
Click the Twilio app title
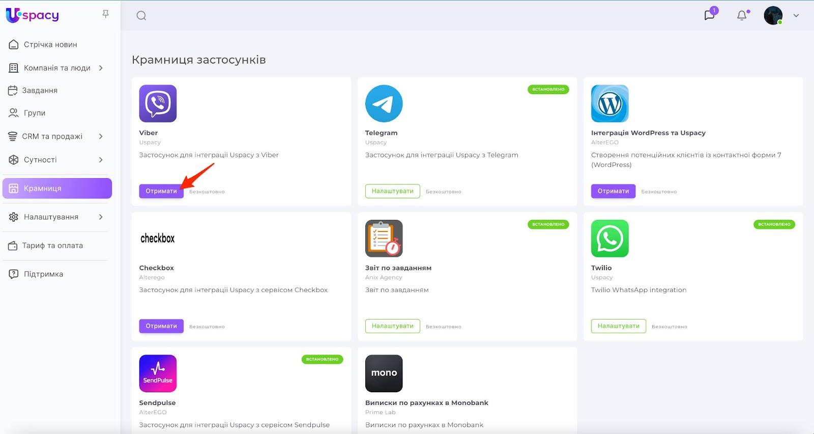tap(601, 268)
